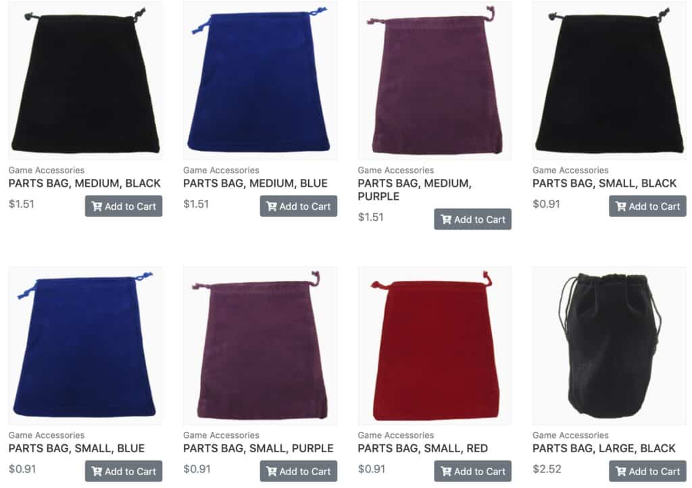This screenshot has height=488, width=692.
Task: Open the medium black bag product image
Action: [85, 80]
